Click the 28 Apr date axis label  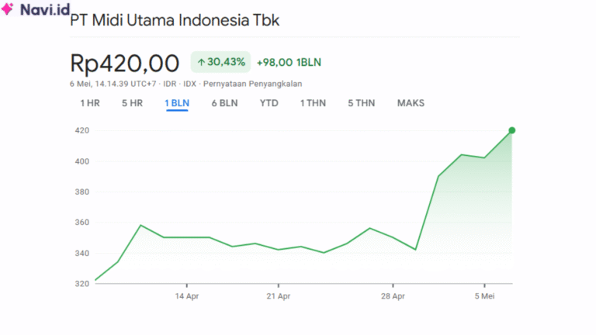(x=393, y=295)
